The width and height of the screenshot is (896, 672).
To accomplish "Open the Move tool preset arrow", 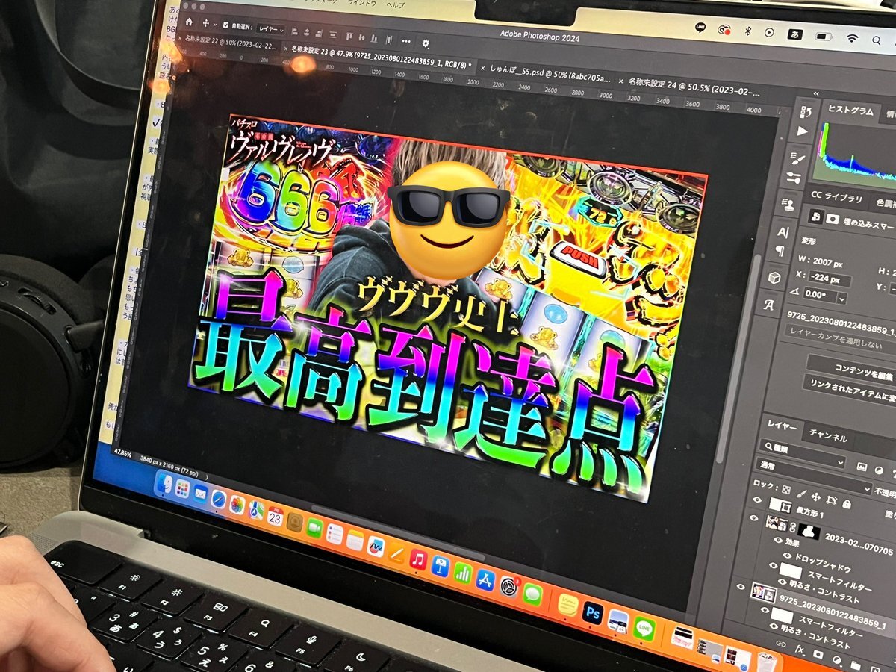I will point(215,25).
